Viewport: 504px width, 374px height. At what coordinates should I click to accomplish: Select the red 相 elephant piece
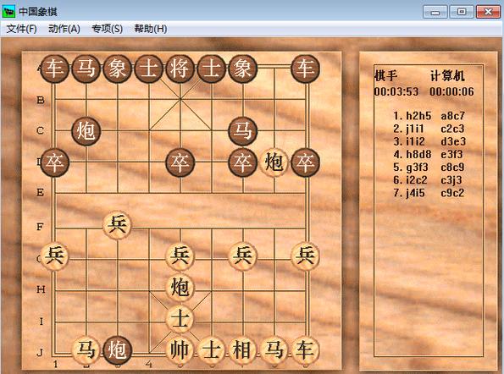pos(242,350)
